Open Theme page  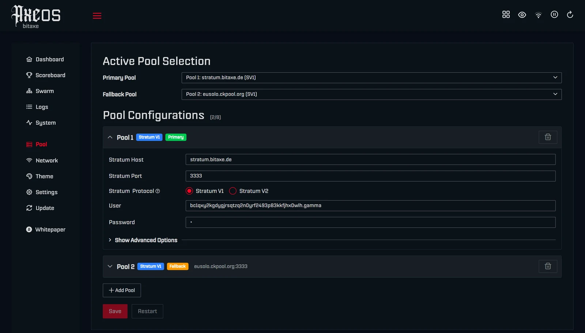[39, 176]
